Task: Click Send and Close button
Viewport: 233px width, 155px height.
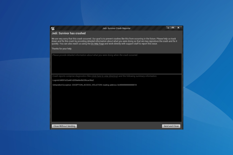Action: [x=171, y=126]
